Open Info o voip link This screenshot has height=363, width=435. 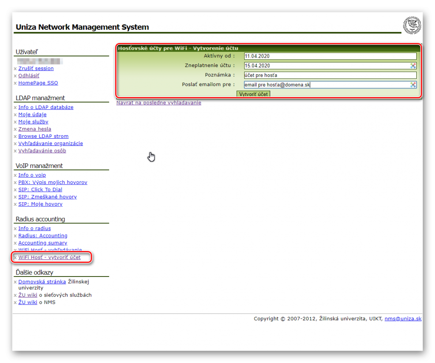[32, 175]
